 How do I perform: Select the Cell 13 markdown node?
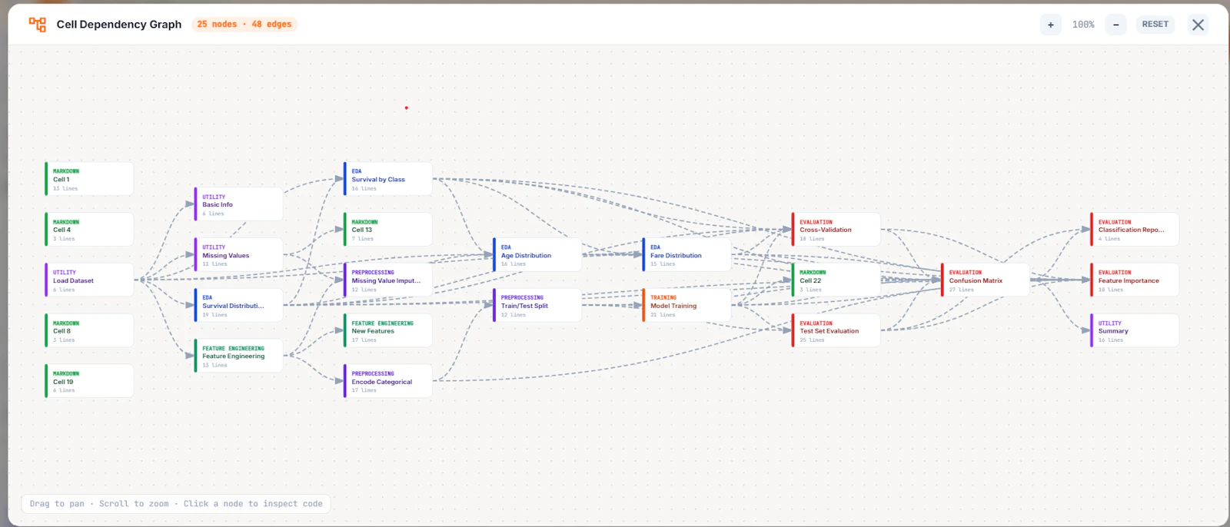coord(388,230)
